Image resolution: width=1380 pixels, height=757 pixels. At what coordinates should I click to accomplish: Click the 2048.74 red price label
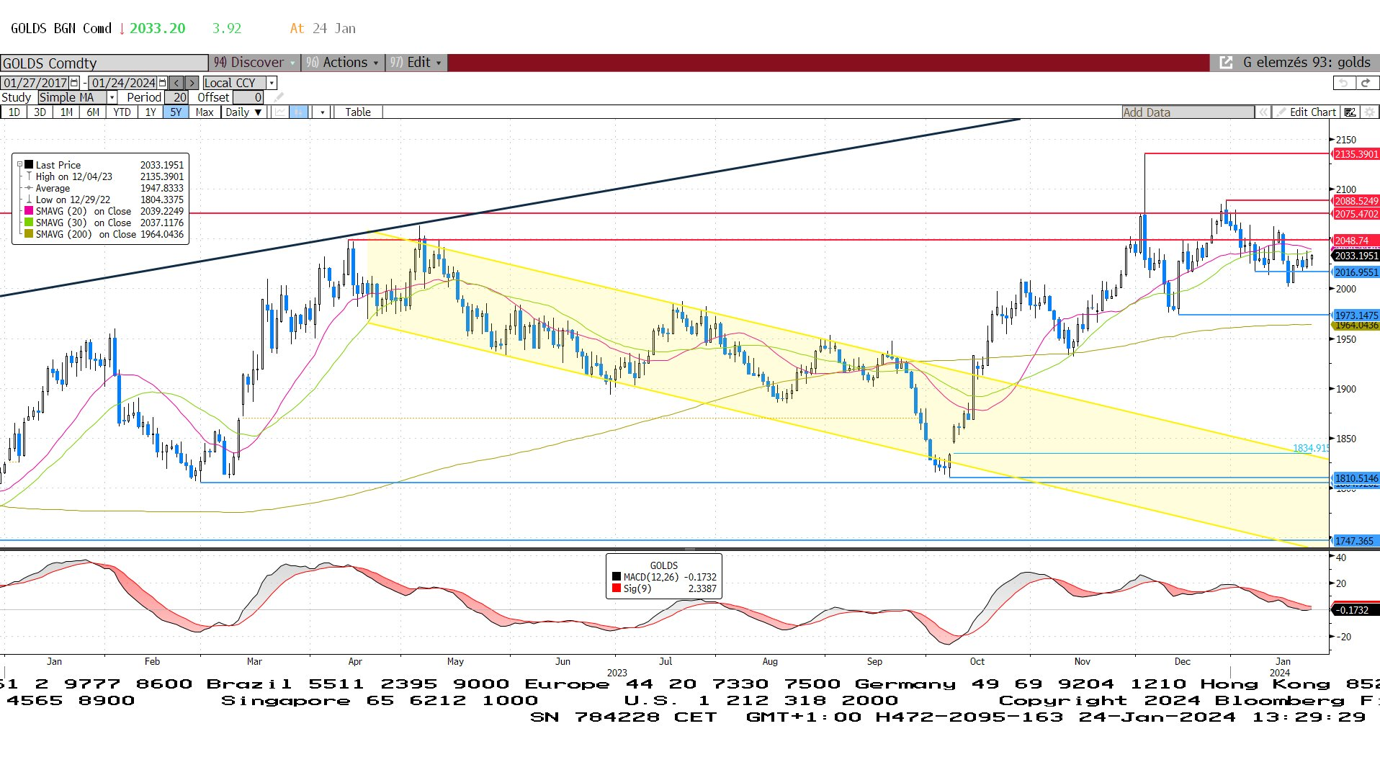(x=1356, y=241)
